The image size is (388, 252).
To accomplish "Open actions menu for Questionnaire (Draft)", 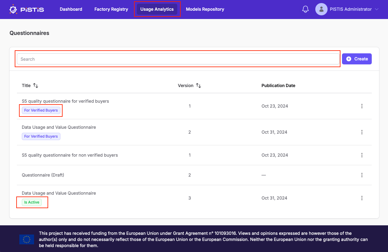I will click(362, 175).
